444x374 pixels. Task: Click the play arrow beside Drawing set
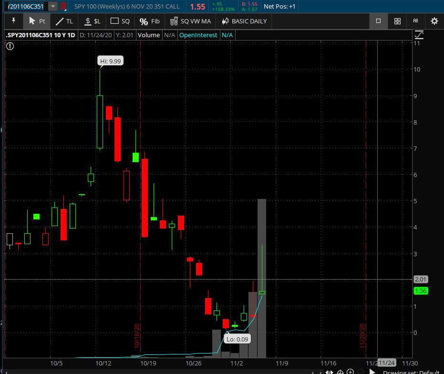[x=372, y=372]
